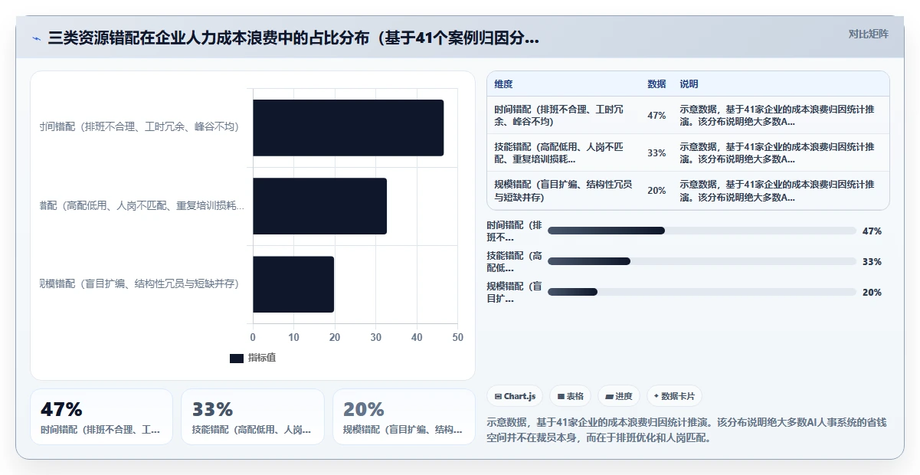Click the longest chart bar for 时间错配
Image resolution: width=920 pixels, height=475 pixels.
point(349,128)
